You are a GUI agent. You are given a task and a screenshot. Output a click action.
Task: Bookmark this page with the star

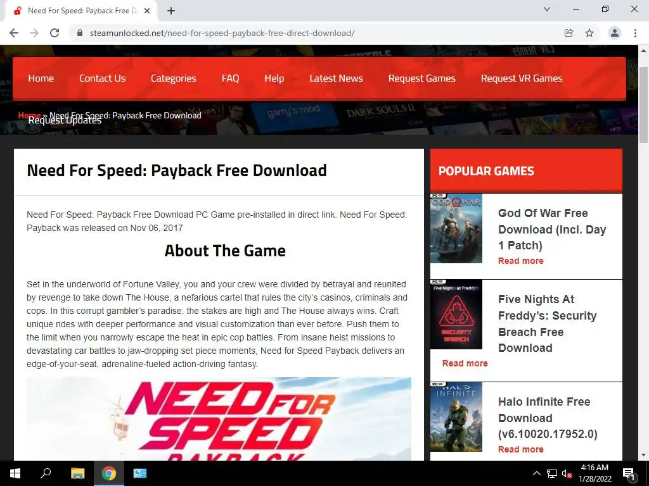click(x=589, y=33)
